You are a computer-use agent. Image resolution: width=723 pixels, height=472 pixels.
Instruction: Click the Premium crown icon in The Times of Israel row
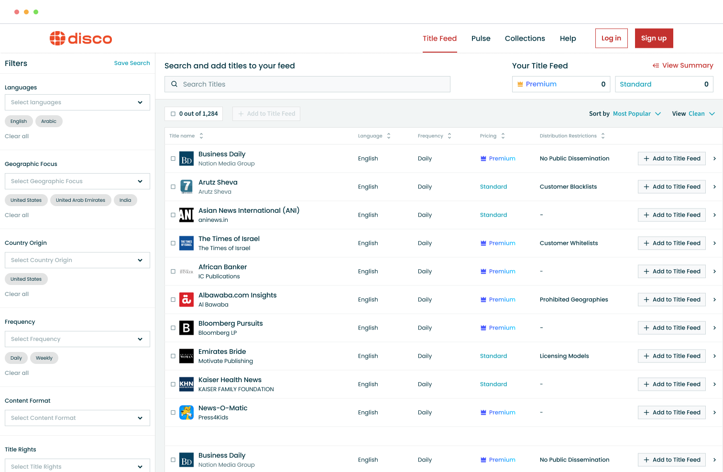pyautogui.click(x=483, y=243)
